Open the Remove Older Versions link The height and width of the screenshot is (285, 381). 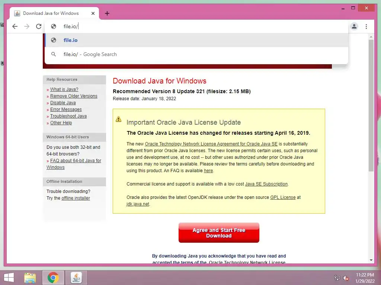point(74,96)
